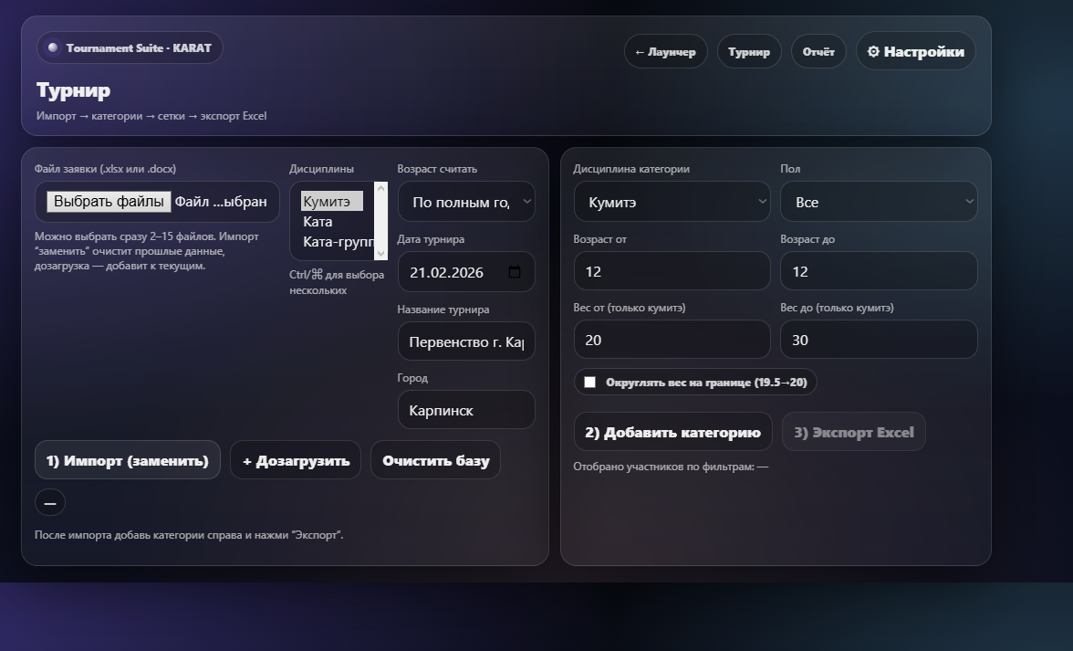This screenshot has width=1073, height=651.
Task: Click the Tournament Suite - KARAT logo badge
Action: tap(130, 48)
